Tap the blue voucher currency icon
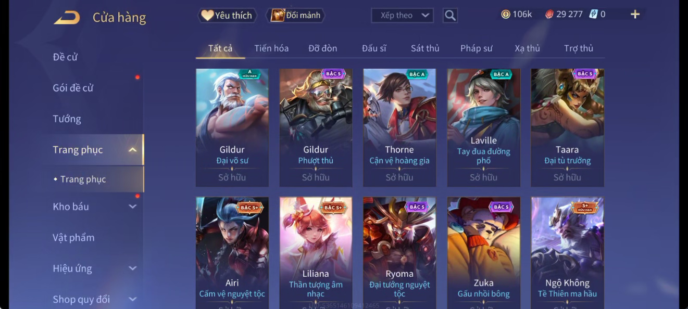Screen dimensions: 688x309 tap(593, 15)
